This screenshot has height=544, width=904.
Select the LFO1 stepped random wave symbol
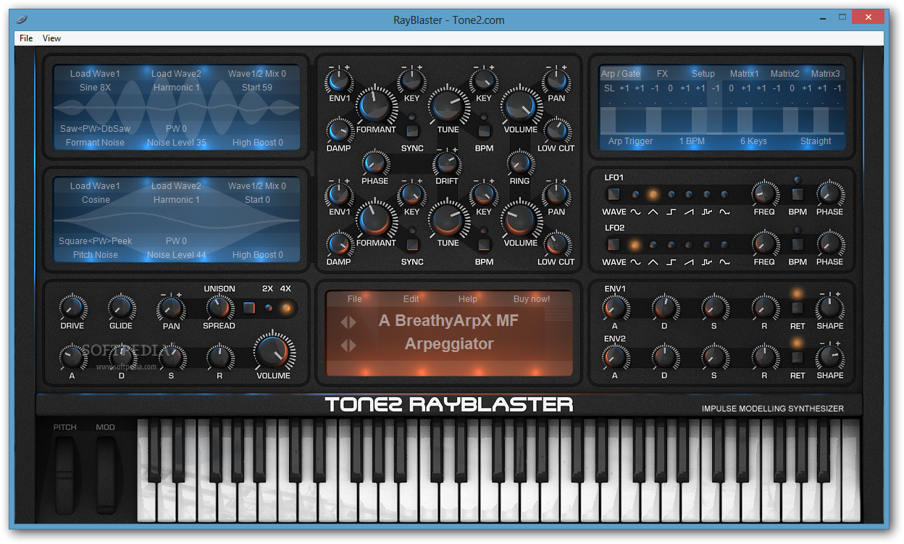(707, 212)
